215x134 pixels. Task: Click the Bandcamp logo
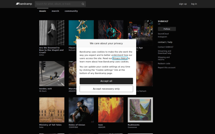(x=24, y=4)
